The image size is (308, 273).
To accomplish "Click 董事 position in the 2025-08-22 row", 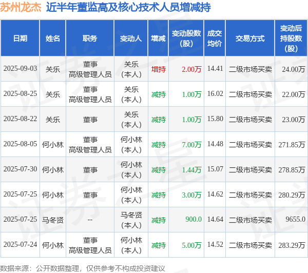I will pyautogui.click(x=90, y=120).
